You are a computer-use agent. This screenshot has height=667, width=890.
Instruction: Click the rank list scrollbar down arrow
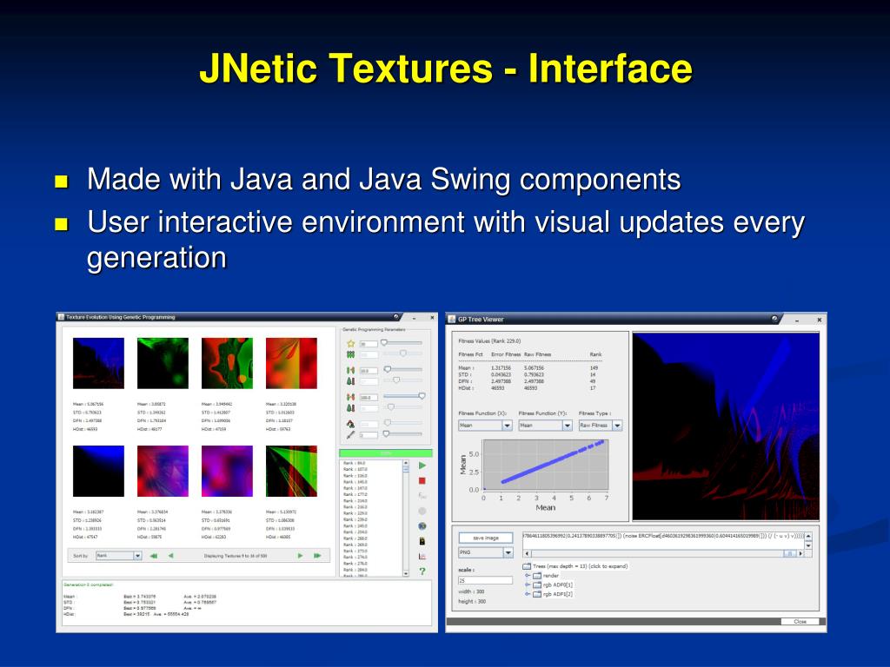[x=405, y=573]
